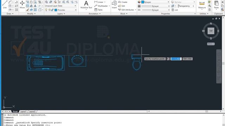
Task: Toggle Provoles layer on/off lightbulb
Action: point(46,10)
